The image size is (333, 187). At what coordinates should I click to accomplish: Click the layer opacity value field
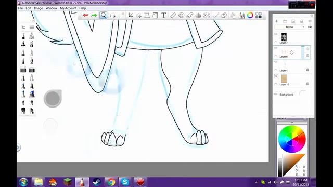[x=310, y=27]
